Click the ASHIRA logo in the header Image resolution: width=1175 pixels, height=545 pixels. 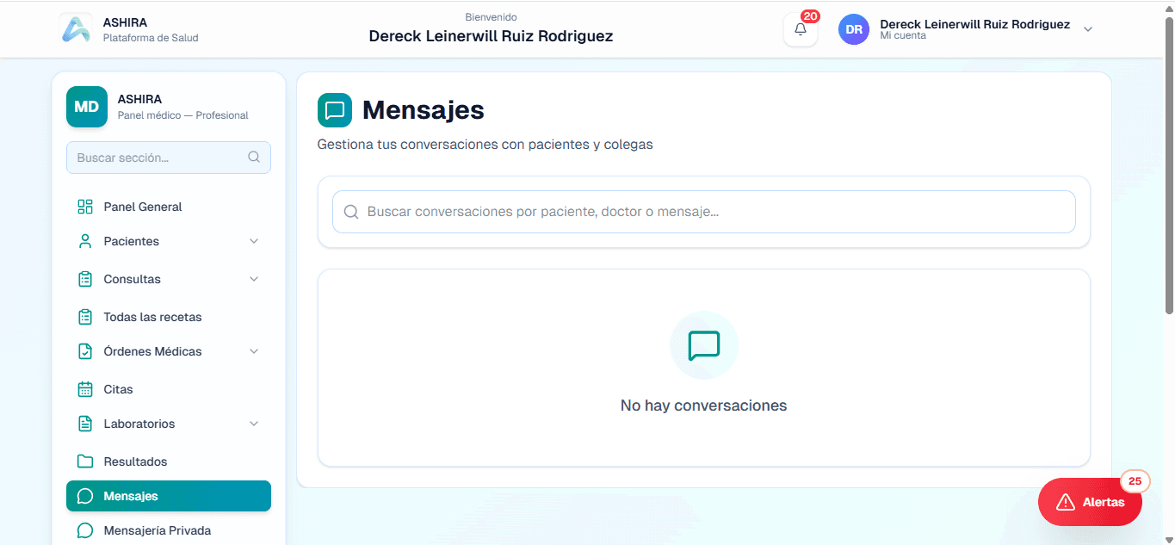77,28
